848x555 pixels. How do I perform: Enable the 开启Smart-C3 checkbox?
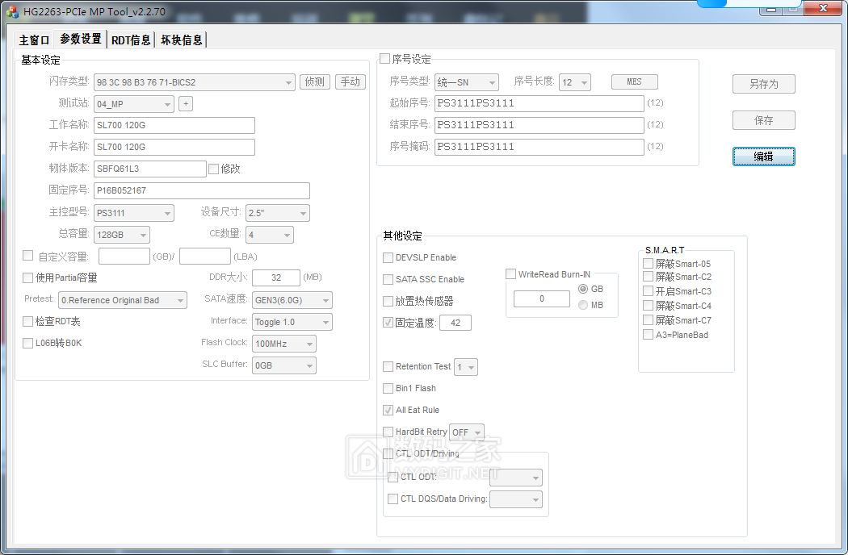pos(648,290)
